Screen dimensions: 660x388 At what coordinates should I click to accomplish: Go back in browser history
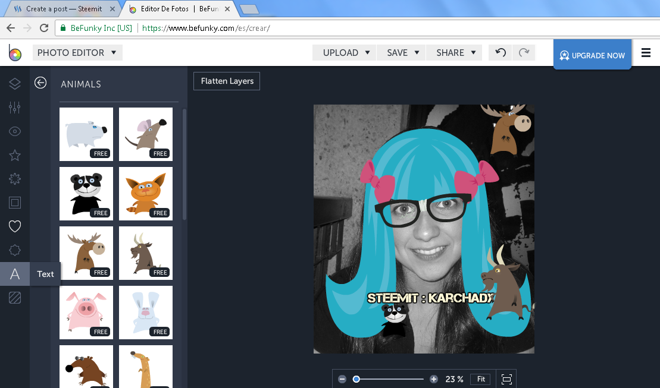pos(11,28)
